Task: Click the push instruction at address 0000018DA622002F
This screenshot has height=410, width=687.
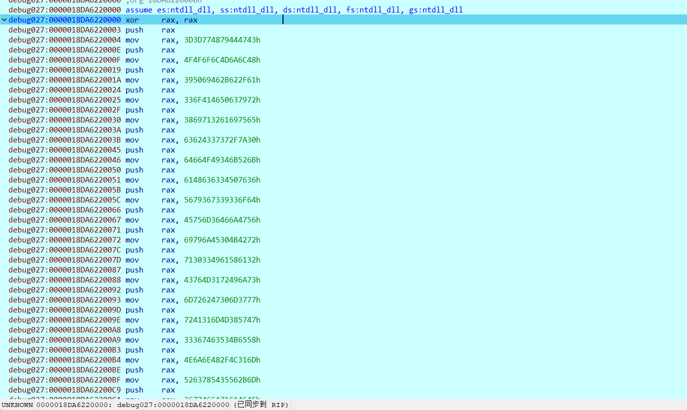Action: (x=134, y=110)
